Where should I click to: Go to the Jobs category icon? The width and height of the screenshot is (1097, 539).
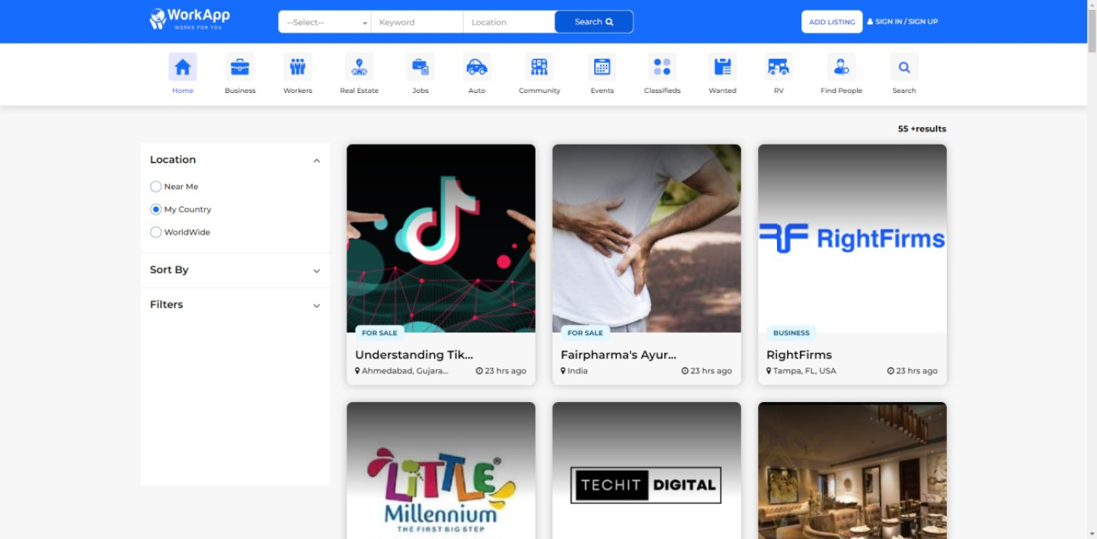coord(421,67)
